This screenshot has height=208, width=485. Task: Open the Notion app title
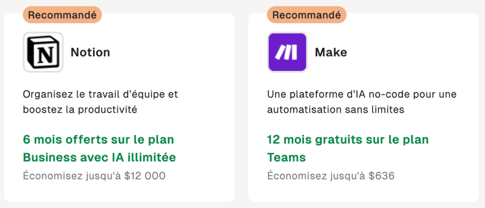click(90, 52)
